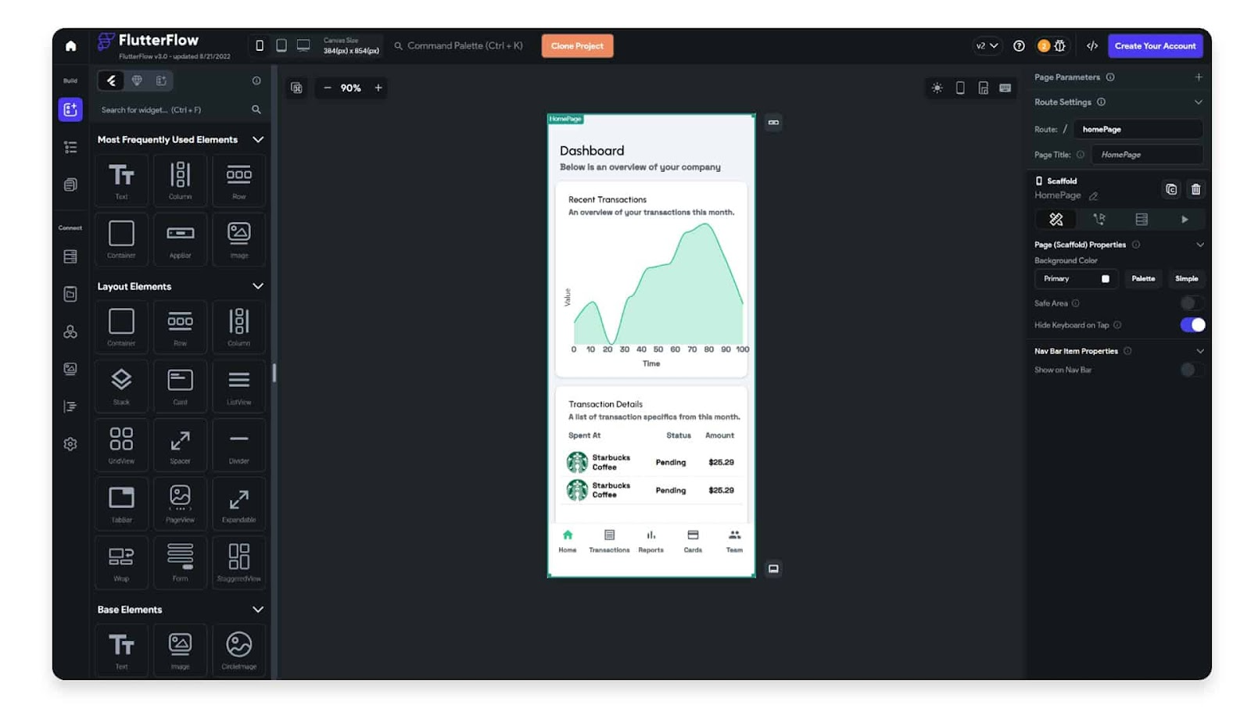
Task: Collapse Page (Scaffold) Properties section
Action: [x=1200, y=245]
